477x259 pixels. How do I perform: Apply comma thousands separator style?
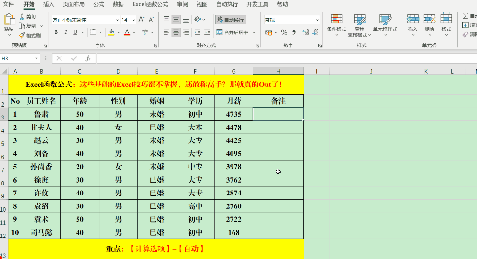point(294,32)
